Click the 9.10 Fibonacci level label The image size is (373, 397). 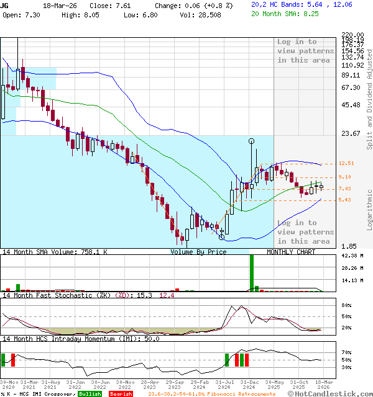(x=346, y=177)
